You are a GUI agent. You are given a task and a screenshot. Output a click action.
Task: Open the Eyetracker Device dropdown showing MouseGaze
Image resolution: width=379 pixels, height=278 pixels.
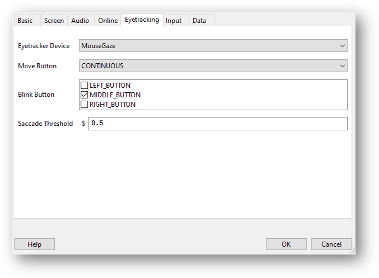213,46
